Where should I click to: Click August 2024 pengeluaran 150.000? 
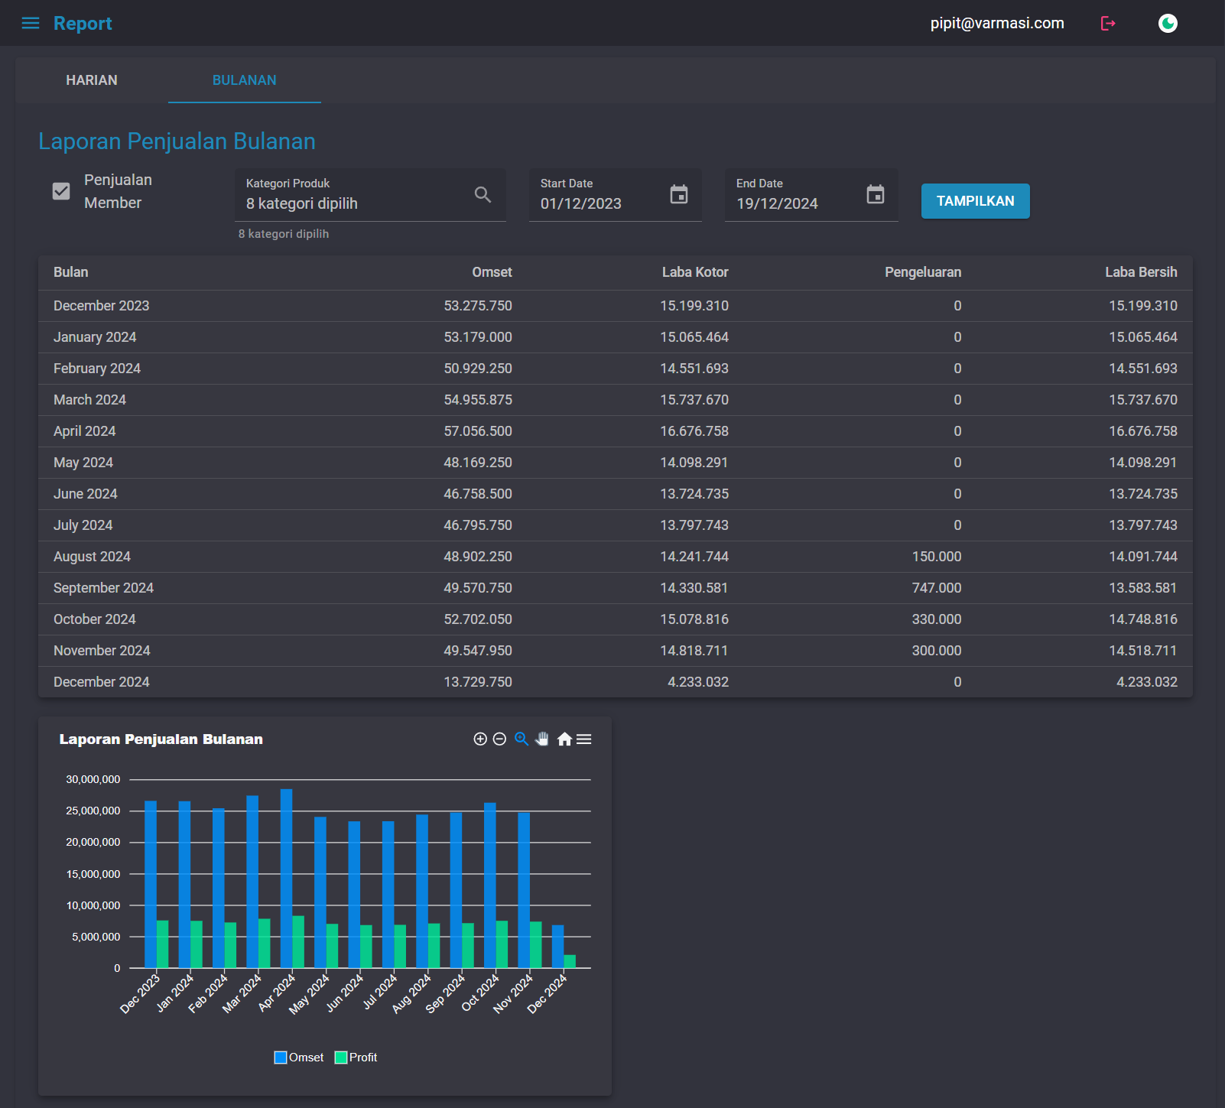(x=937, y=557)
